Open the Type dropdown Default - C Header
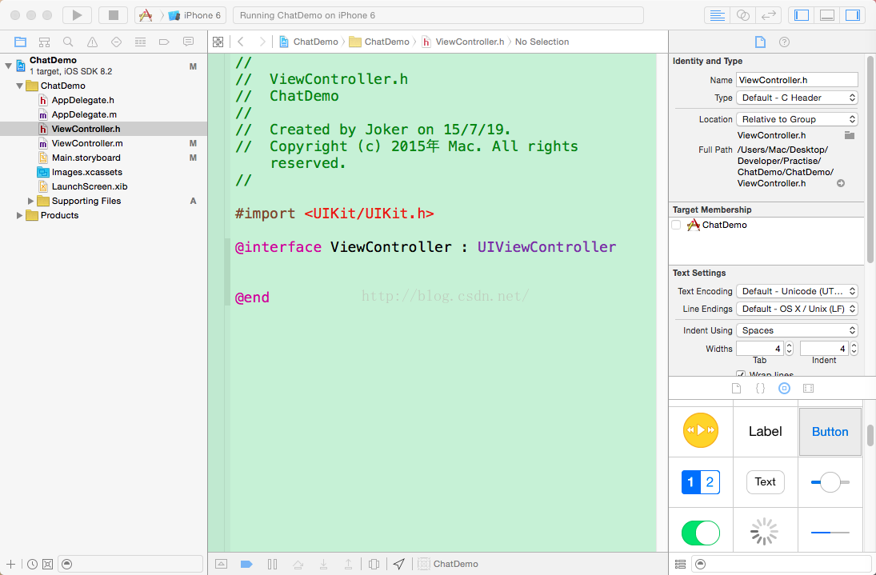Screen dimensions: 876x575 tap(797, 98)
